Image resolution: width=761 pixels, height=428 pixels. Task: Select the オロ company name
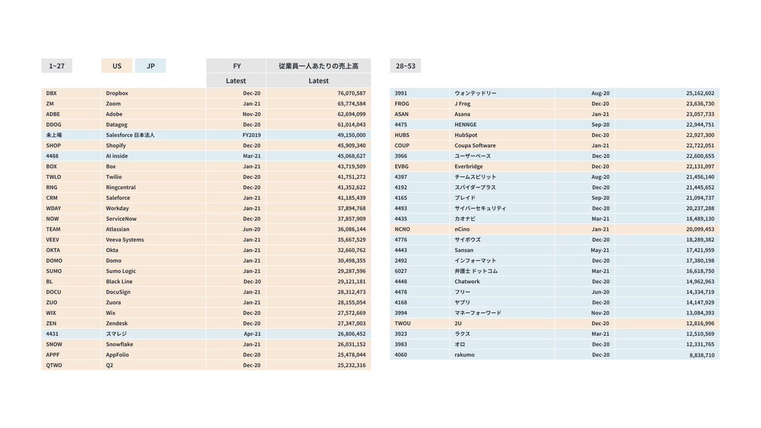pos(460,344)
